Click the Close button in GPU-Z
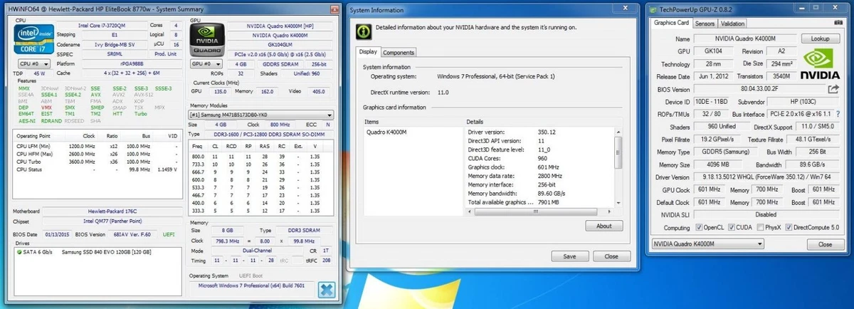The width and height of the screenshot is (854, 309). pos(825,243)
